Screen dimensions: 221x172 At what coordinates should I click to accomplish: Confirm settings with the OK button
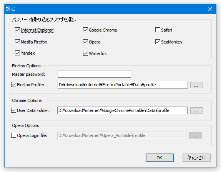coord(160,158)
